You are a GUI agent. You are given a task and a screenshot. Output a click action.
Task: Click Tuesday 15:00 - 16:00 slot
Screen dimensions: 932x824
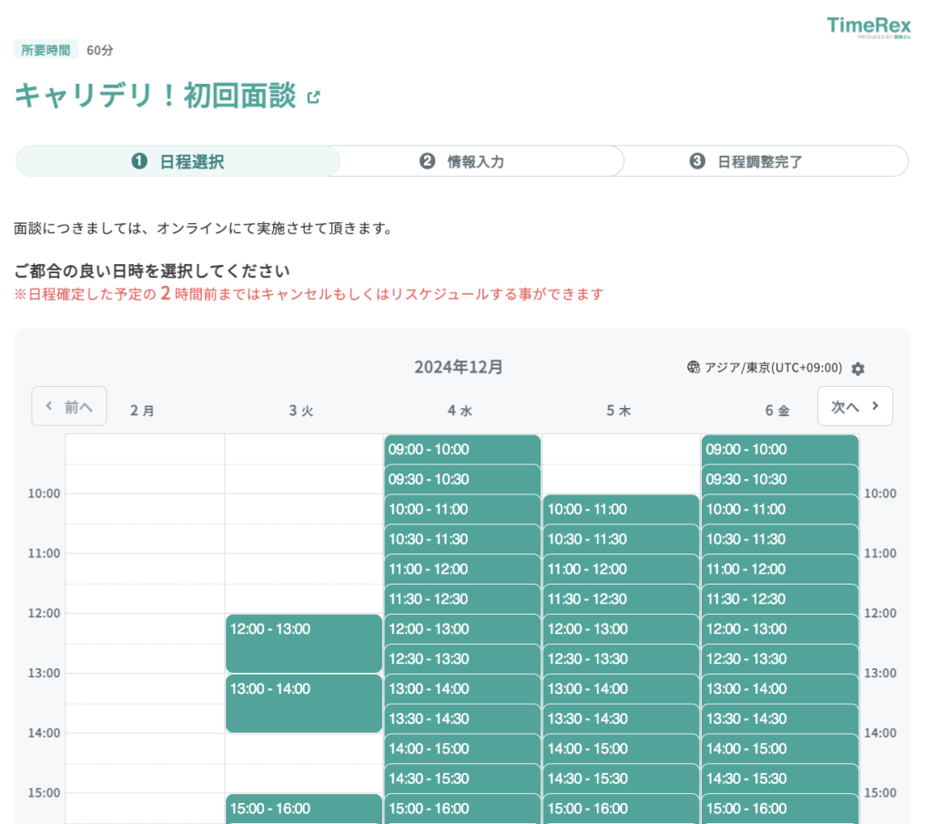point(304,809)
